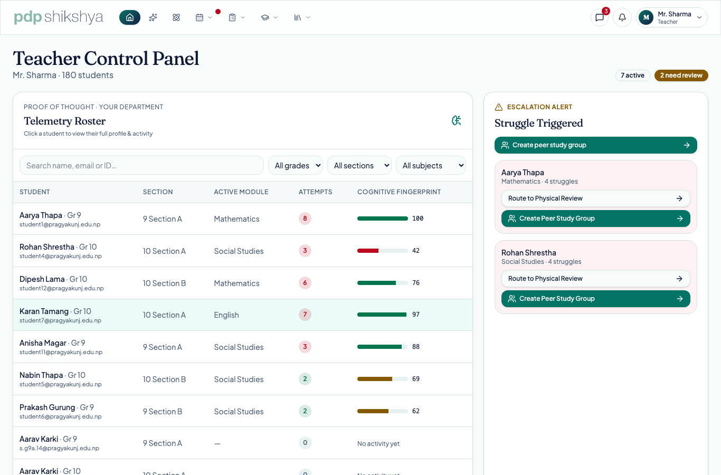Click English module in Karan Tamang's row
This screenshot has height=475, width=721.
(x=226, y=315)
